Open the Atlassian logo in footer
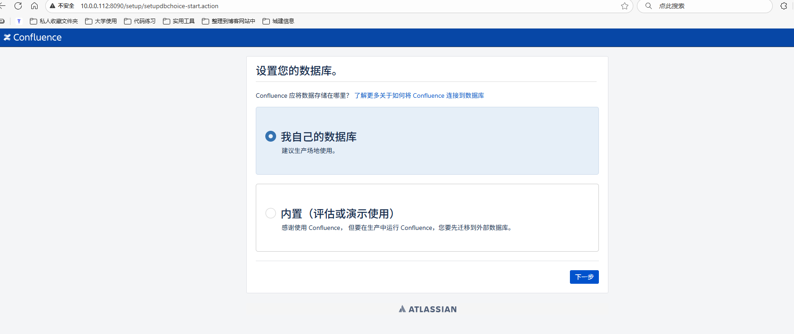The image size is (794, 334). pyautogui.click(x=427, y=309)
